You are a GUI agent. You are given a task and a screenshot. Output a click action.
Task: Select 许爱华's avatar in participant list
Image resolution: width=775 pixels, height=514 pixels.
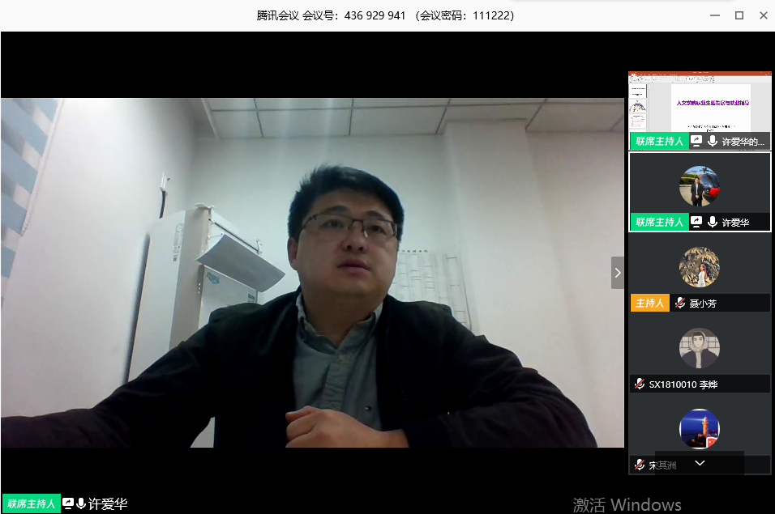tap(699, 185)
